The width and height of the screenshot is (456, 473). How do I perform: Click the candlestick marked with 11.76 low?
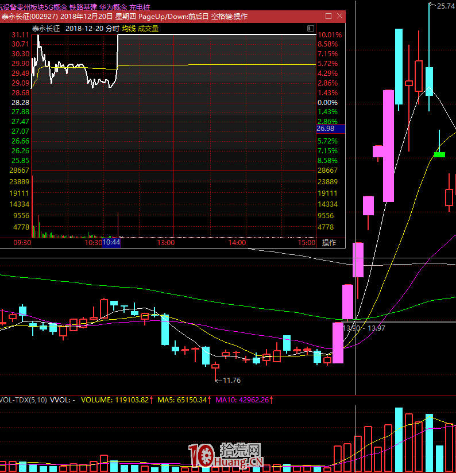[x=215, y=366]
